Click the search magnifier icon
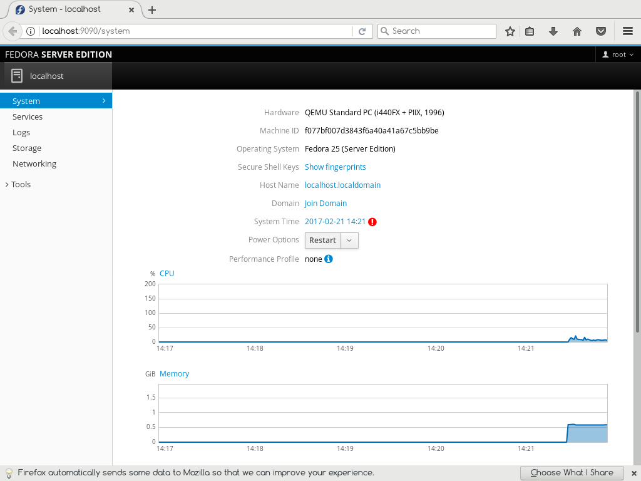Viewport: 641px width, 481px height. coord(384,31)
